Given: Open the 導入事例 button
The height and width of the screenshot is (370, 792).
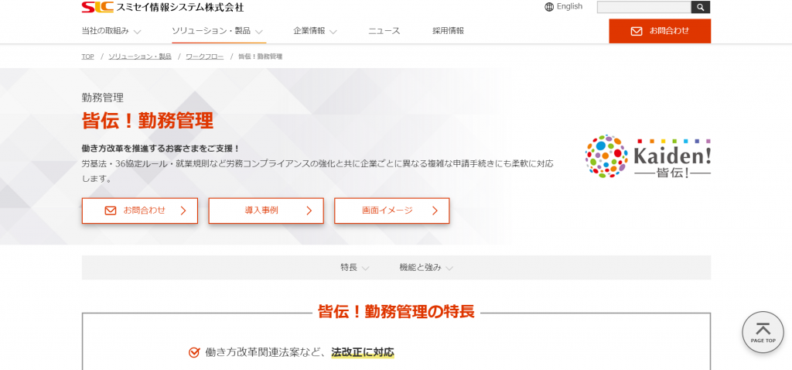Looking at the screenshot, I should (266, 211).
